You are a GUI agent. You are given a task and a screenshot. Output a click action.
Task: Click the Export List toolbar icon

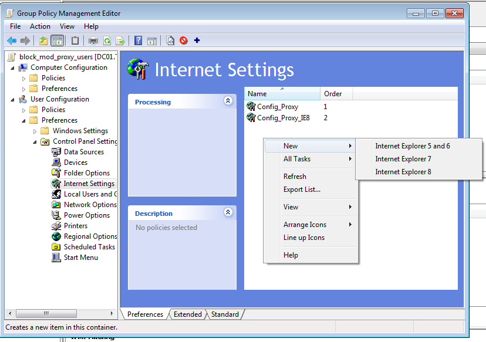click(x=120, y=40)
